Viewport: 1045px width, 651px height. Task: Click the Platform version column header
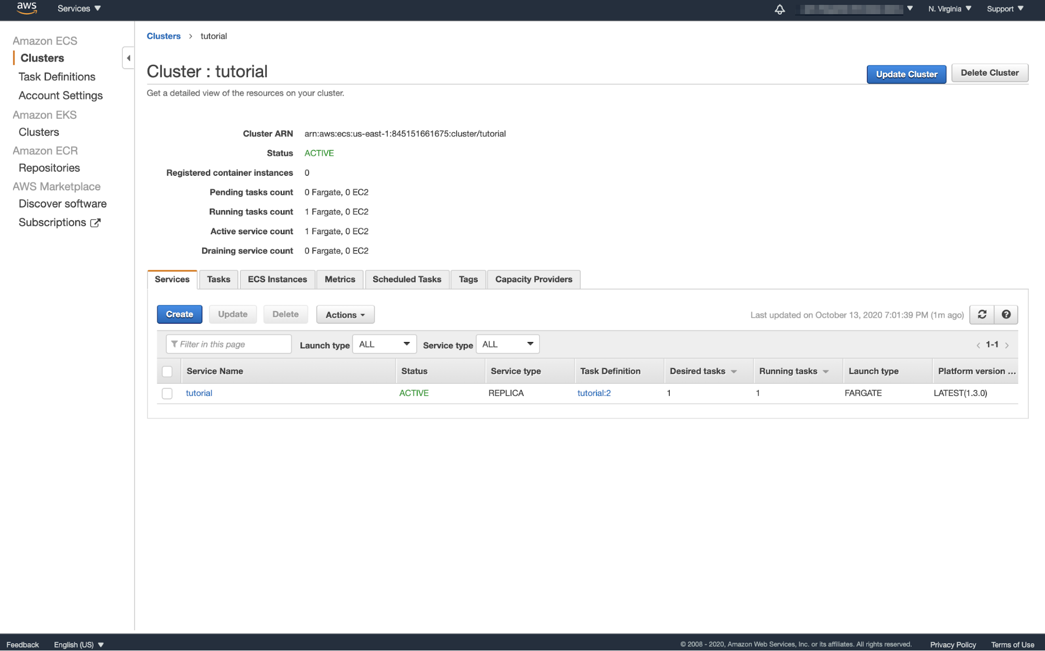[x=977, y=371]
